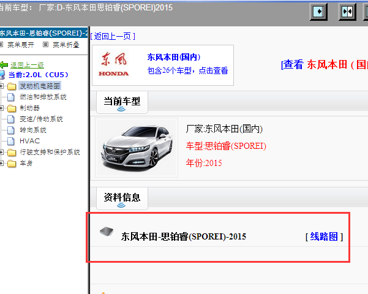Click the HVAC page icon
This screenshot has width=368, height=294.
pos(11,141)
